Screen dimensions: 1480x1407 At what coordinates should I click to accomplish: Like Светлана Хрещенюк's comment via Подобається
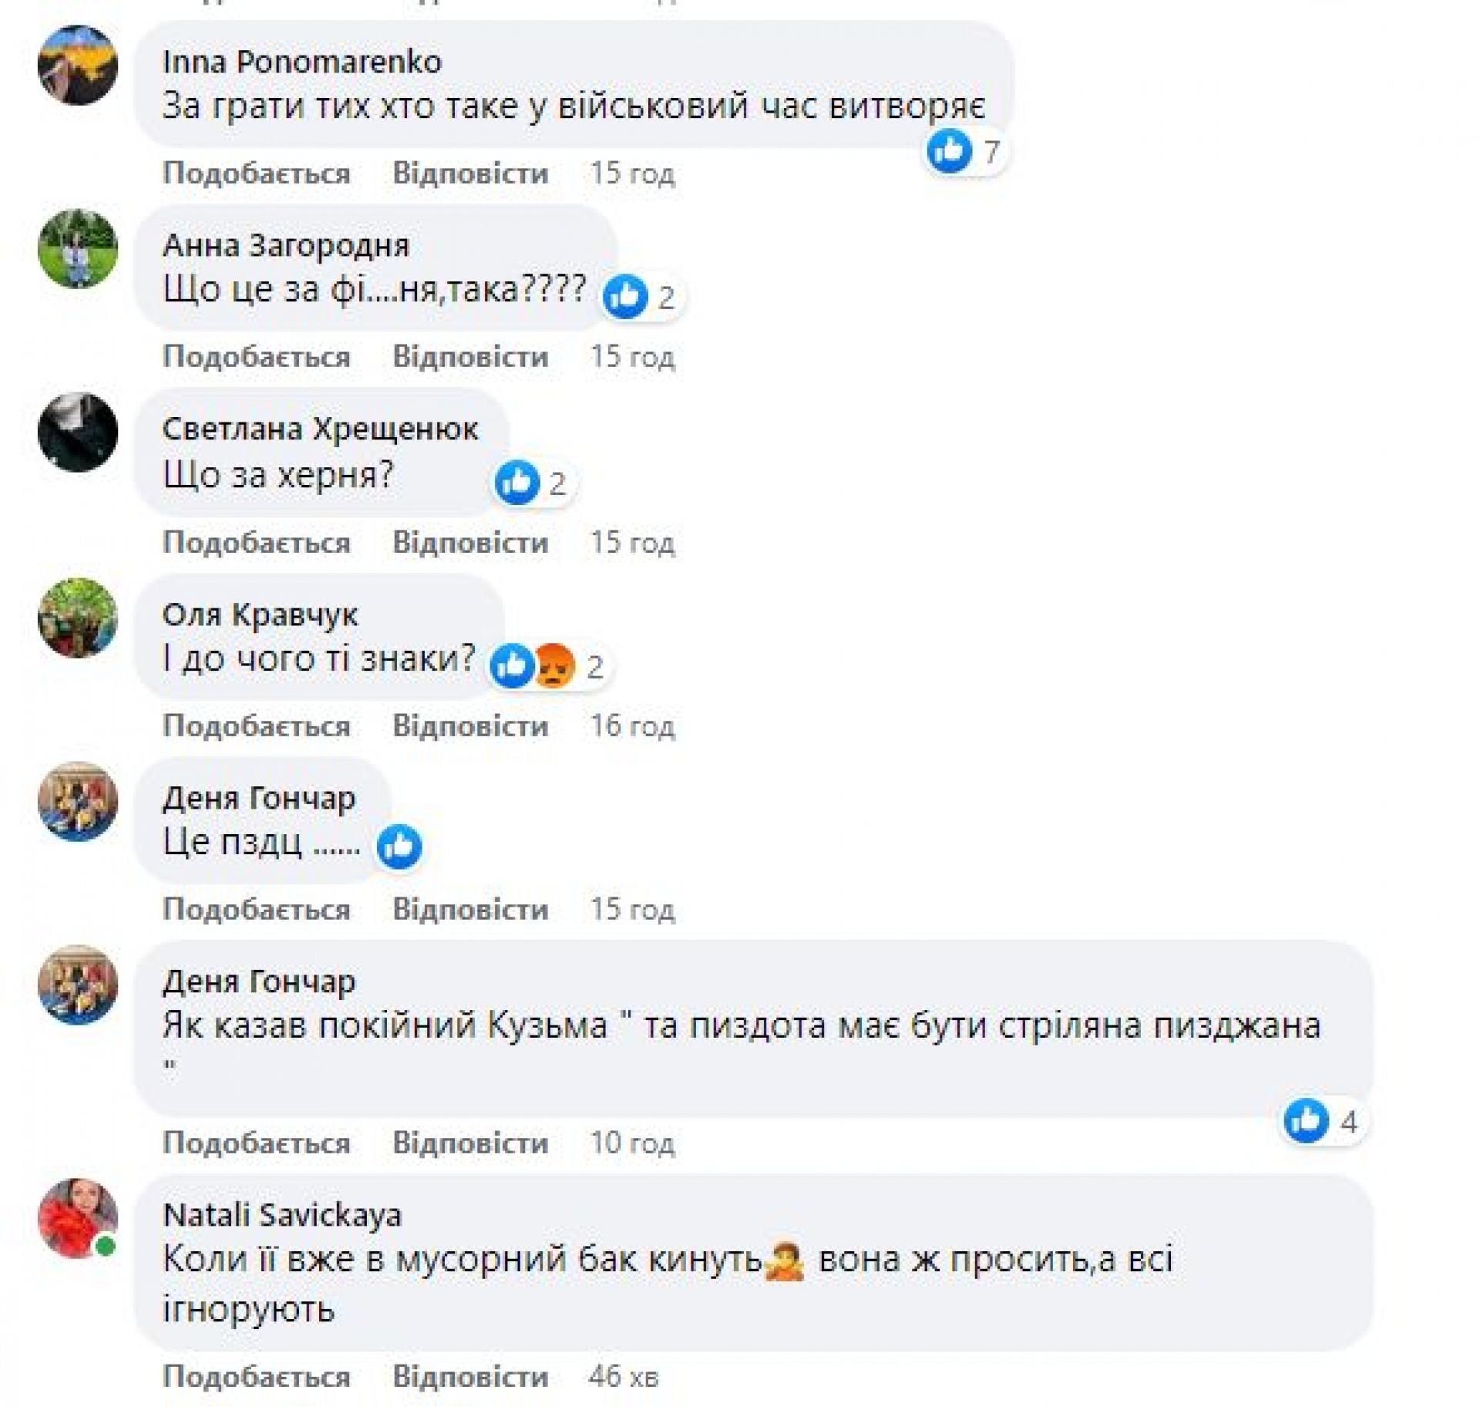point(257,543)
